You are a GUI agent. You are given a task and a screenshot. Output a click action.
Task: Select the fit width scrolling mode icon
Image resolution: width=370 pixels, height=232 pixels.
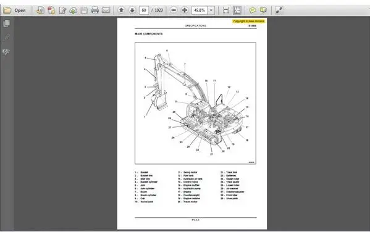coord(226,10)
